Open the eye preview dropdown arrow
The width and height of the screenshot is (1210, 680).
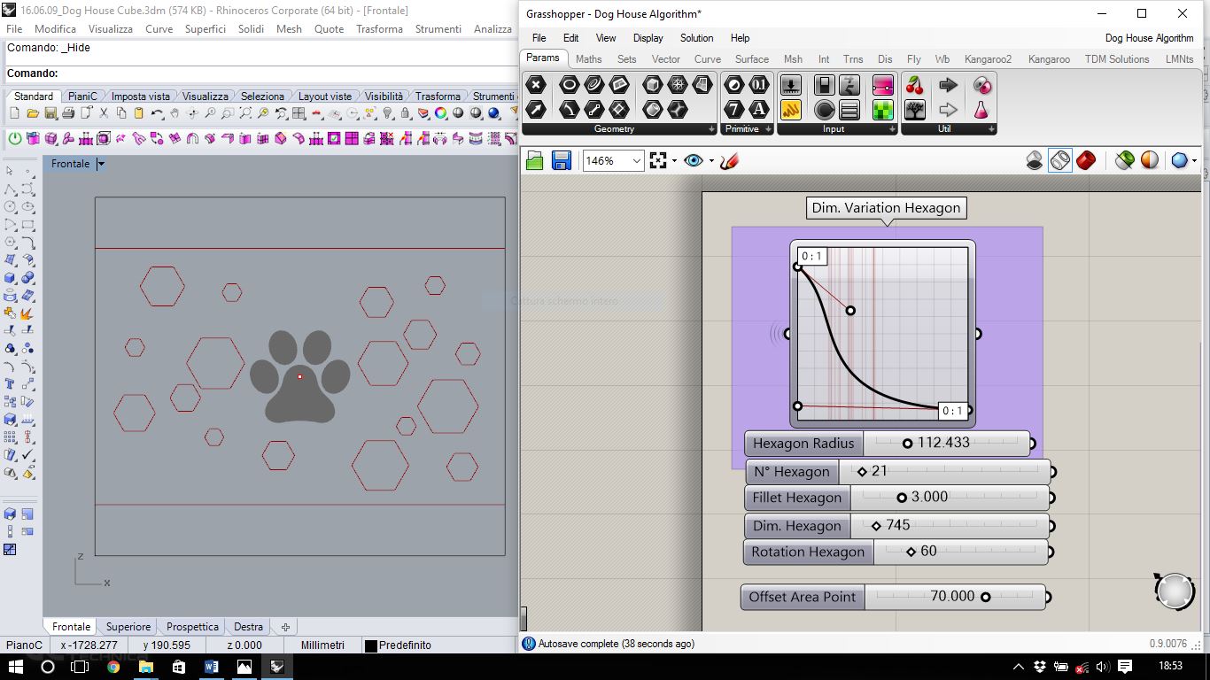(711, 161)
